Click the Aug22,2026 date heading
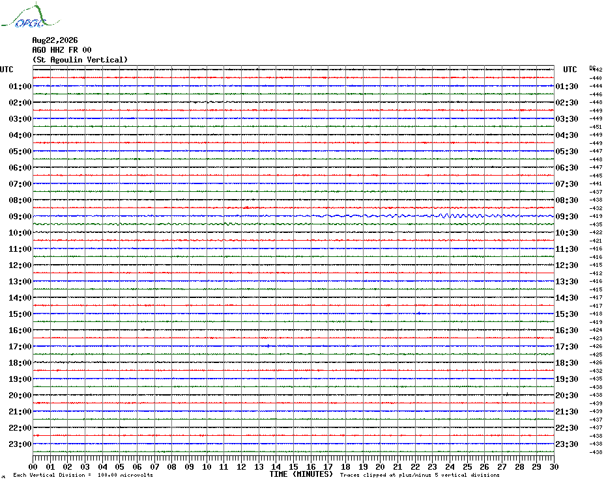606x484 pixels. 55,40
